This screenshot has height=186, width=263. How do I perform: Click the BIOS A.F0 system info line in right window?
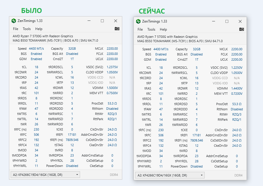pyautogui.click(x=193, y=41)
